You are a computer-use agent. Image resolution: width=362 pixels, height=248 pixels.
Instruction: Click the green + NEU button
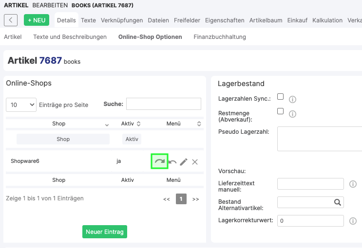click(x=37, y=20)
